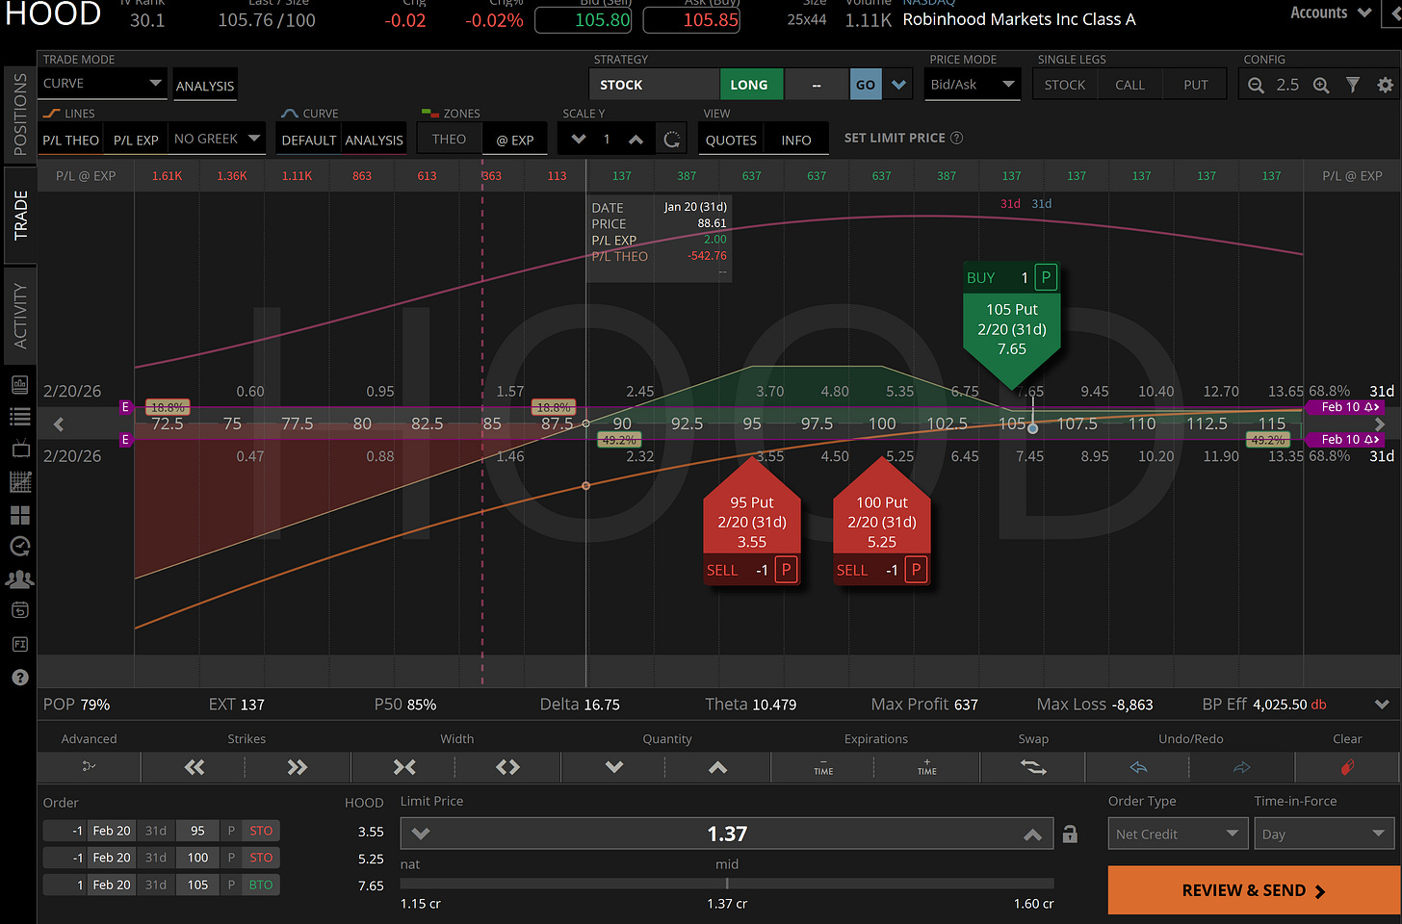1402x924 pixels.
Task: Expand the strategy chevron next to GO
Action: 898,85
